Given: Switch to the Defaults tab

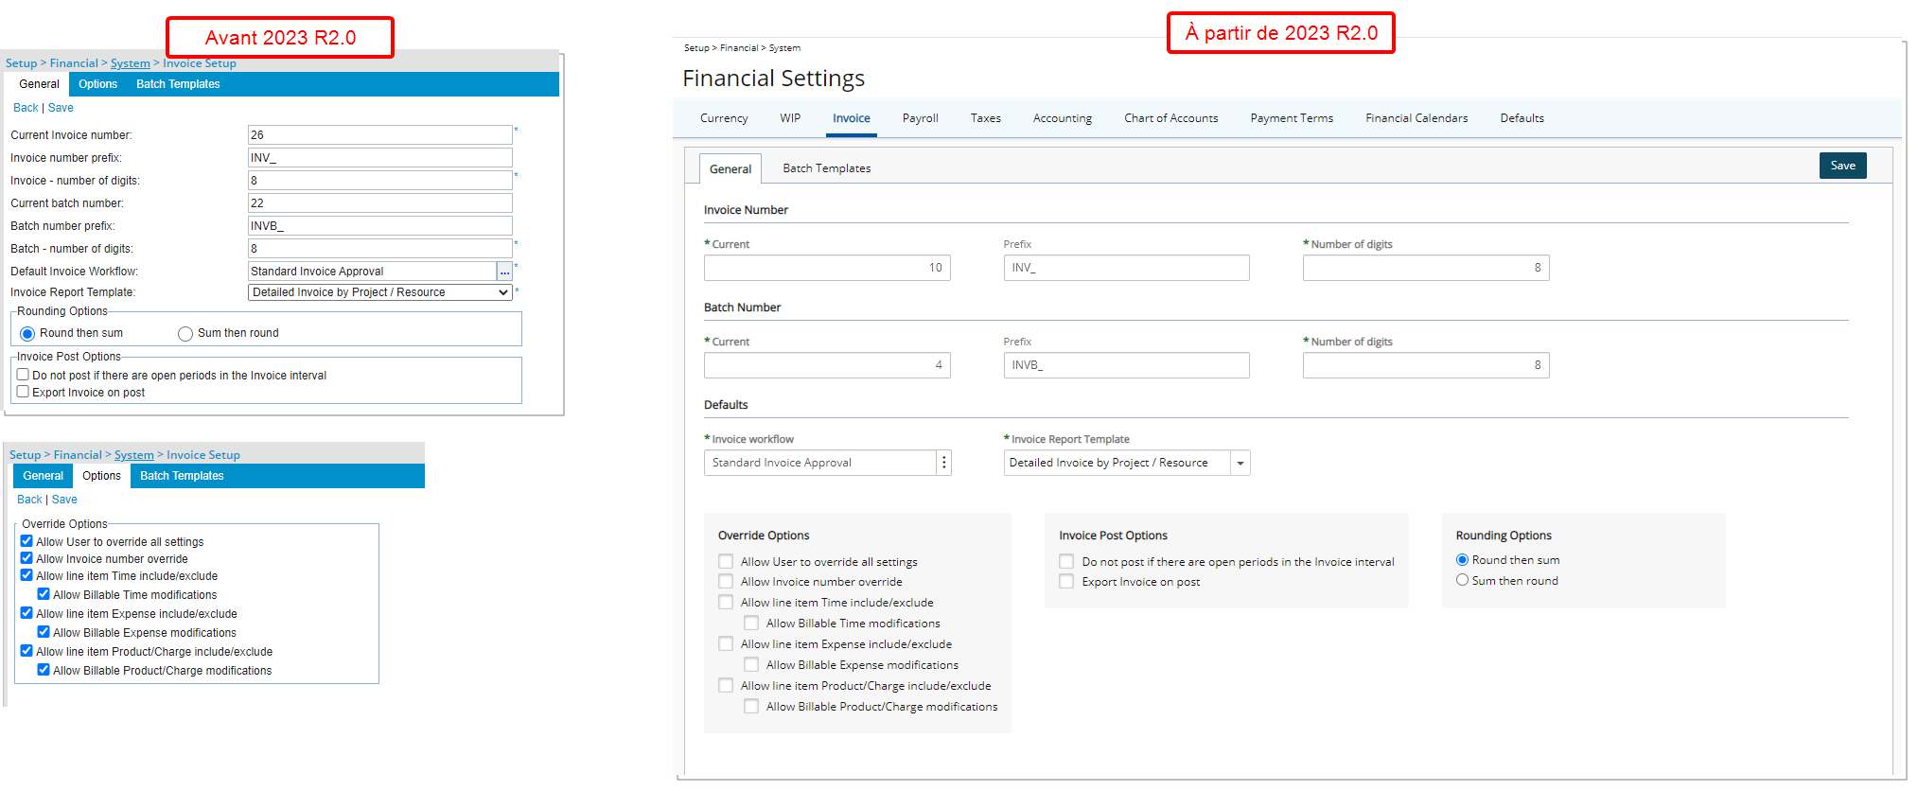Looking at the screenshot, I should tap(1522, 118).
